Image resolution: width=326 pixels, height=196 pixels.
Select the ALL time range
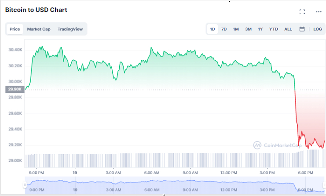tap(288, 29)
